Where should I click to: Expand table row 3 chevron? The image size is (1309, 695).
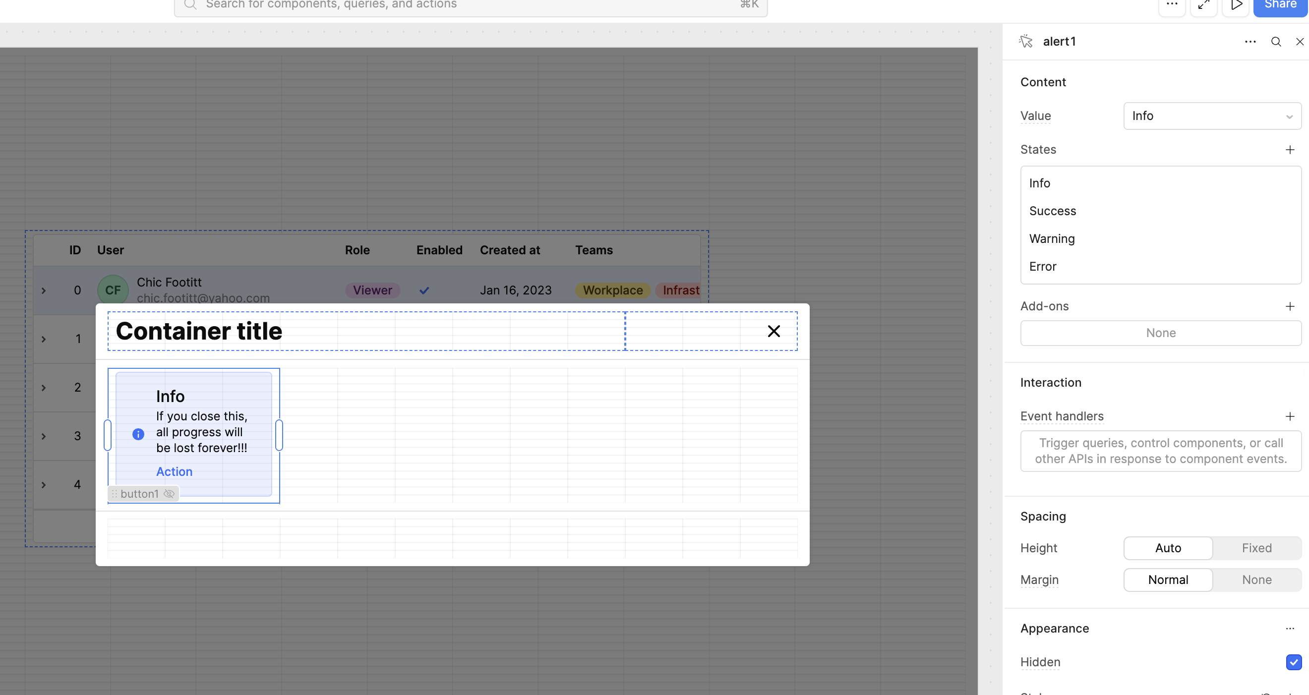[44, 436]
